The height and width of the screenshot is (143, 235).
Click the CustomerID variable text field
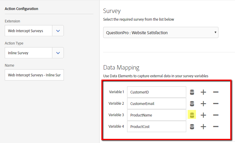(156, 92)
